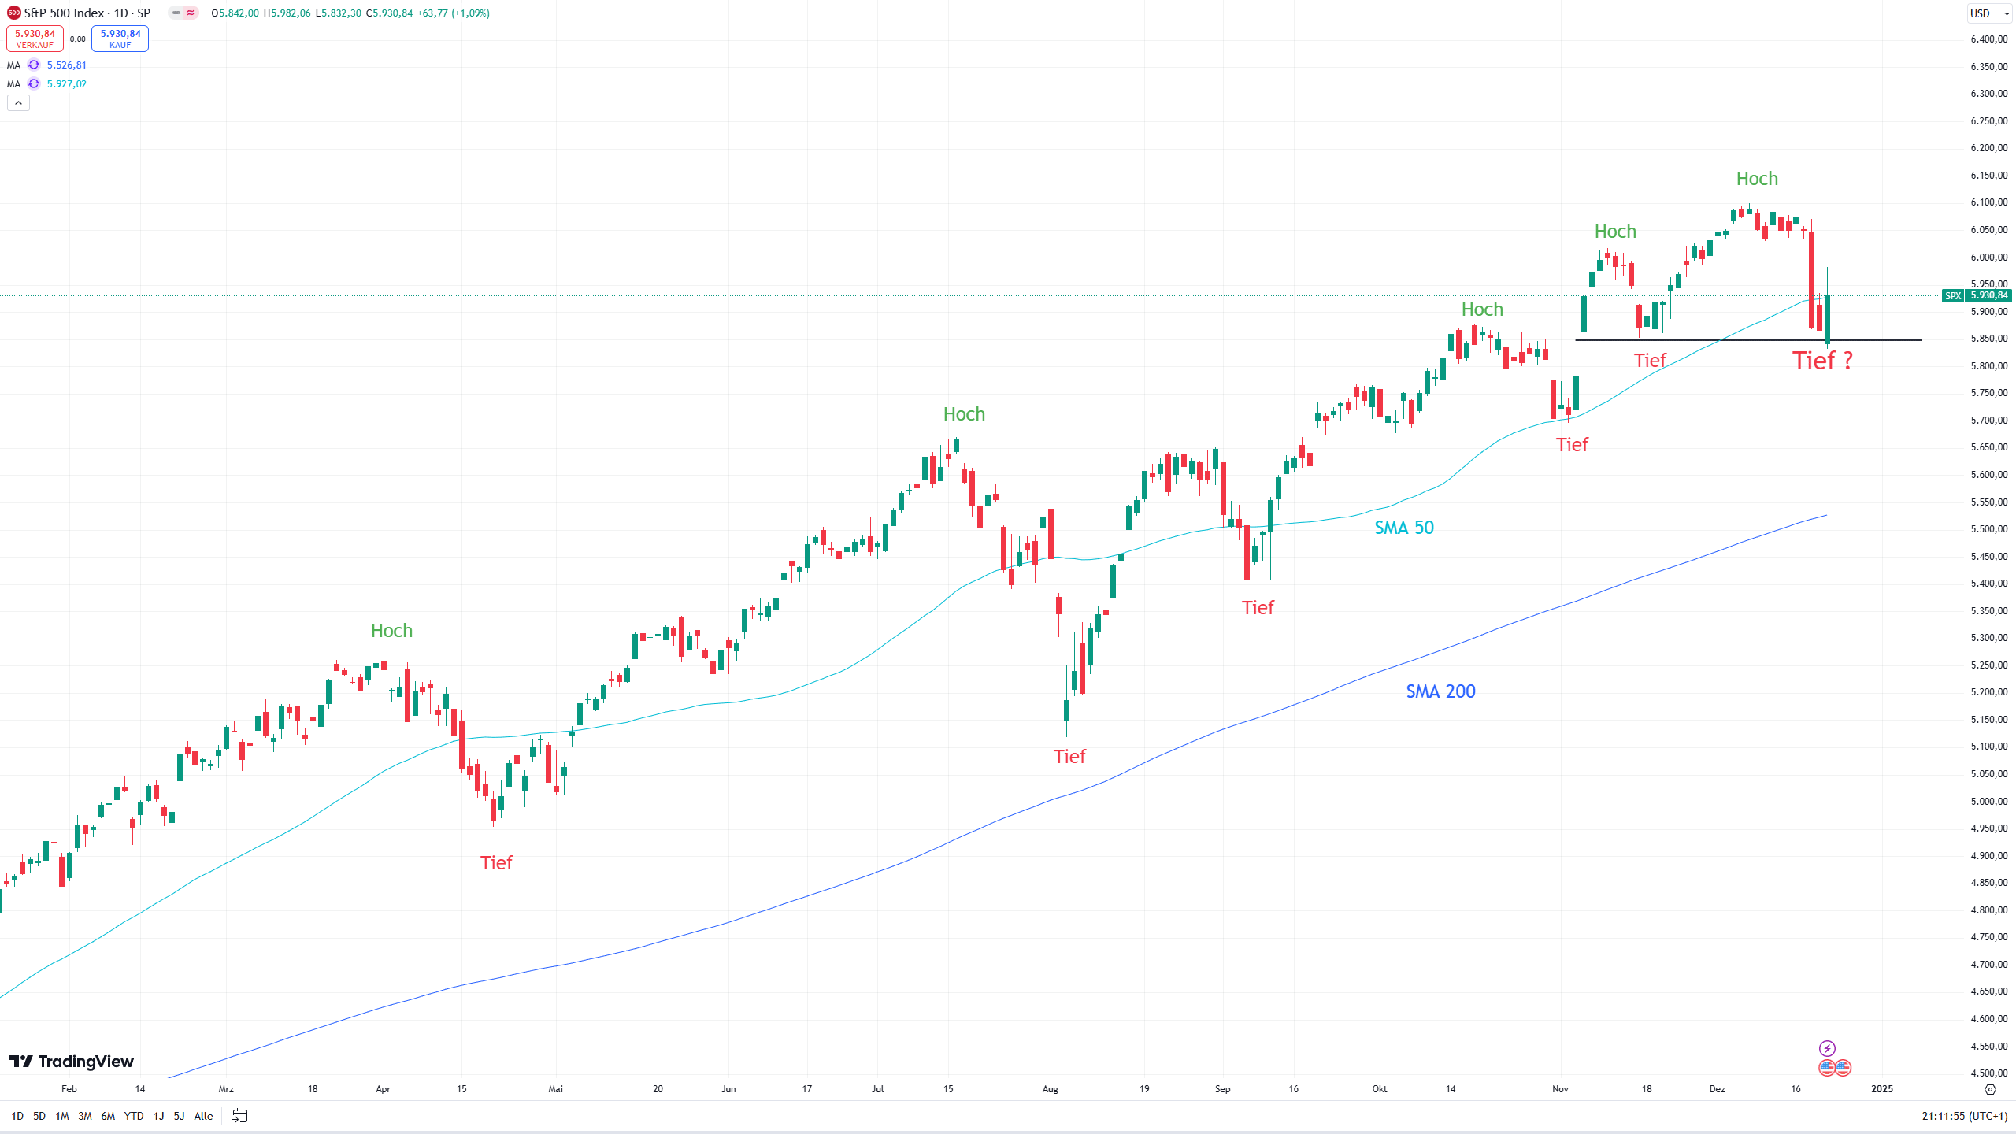This screenshot has width=2016, height=1134.
Task: Click the high value H5.982,06
Action: [287, 13]
